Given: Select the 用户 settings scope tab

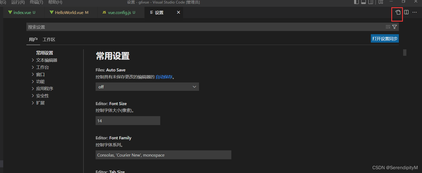Looking at the screenshot, I should coord(33,39).
